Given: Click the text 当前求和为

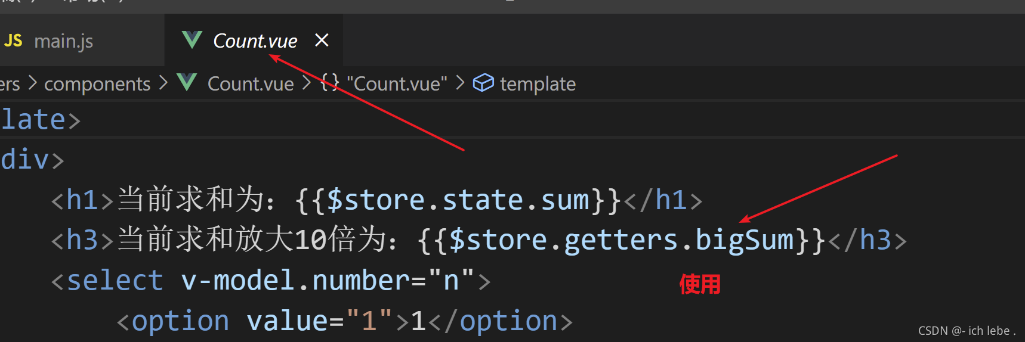Looking at the screenshot, I should pyautogui.click(x=191, y=200).
